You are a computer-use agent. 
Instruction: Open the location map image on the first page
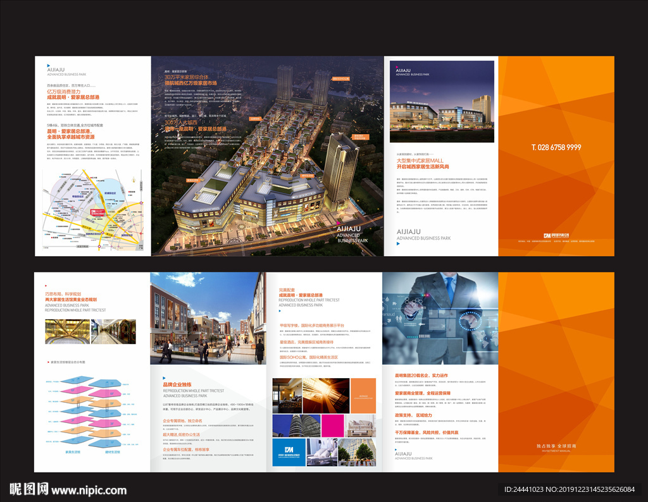point(92,210)
